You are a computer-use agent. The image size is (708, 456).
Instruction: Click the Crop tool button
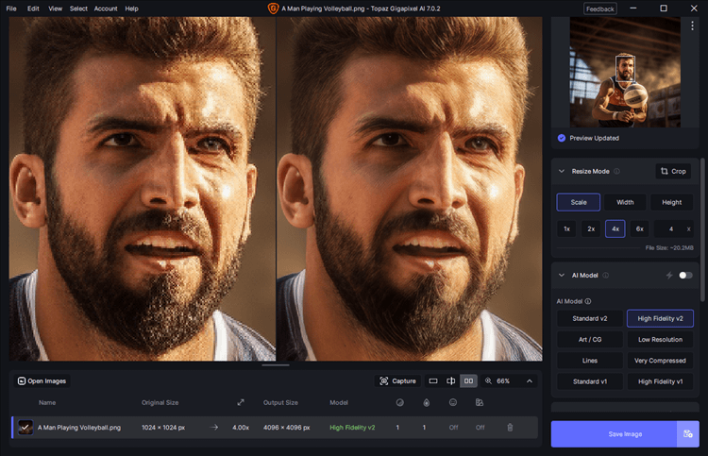[674, 172]
